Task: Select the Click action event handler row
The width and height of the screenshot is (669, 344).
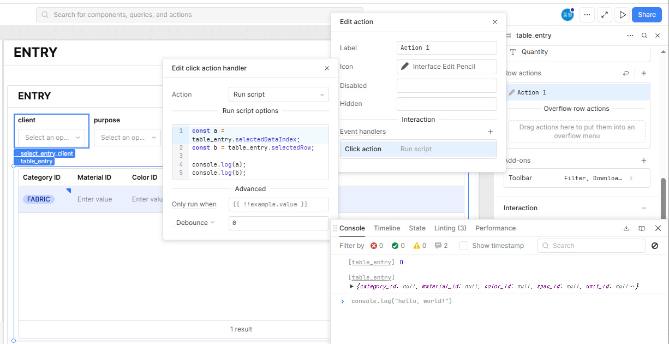Action: pos(419,149)
